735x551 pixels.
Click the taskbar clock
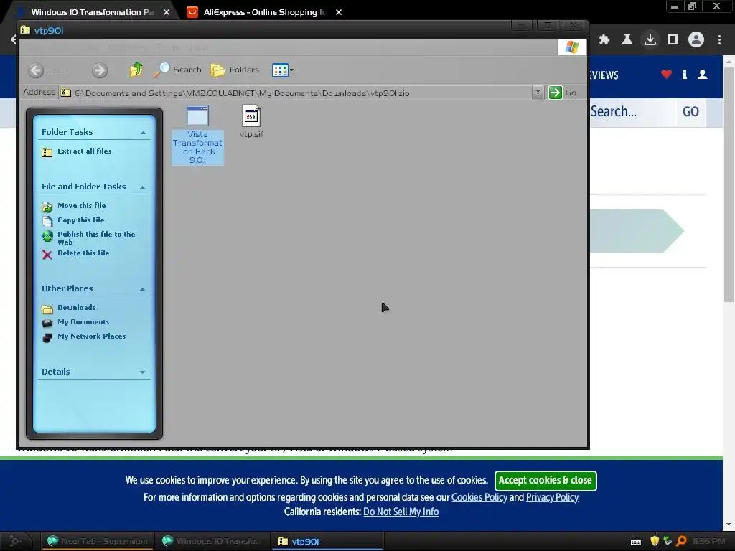pyautogui.click(x=708, y=541)
